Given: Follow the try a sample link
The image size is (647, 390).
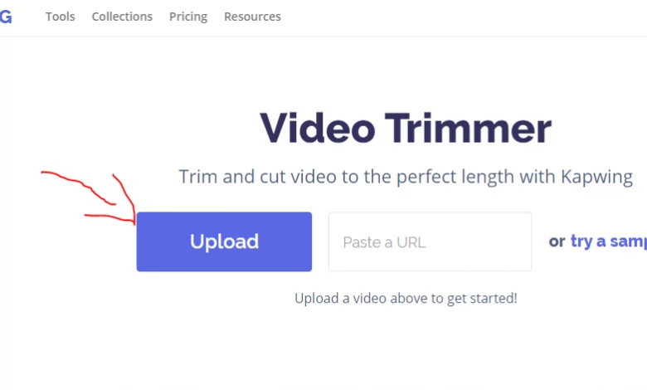Looking at the screenshot, I should coord(609,241).
